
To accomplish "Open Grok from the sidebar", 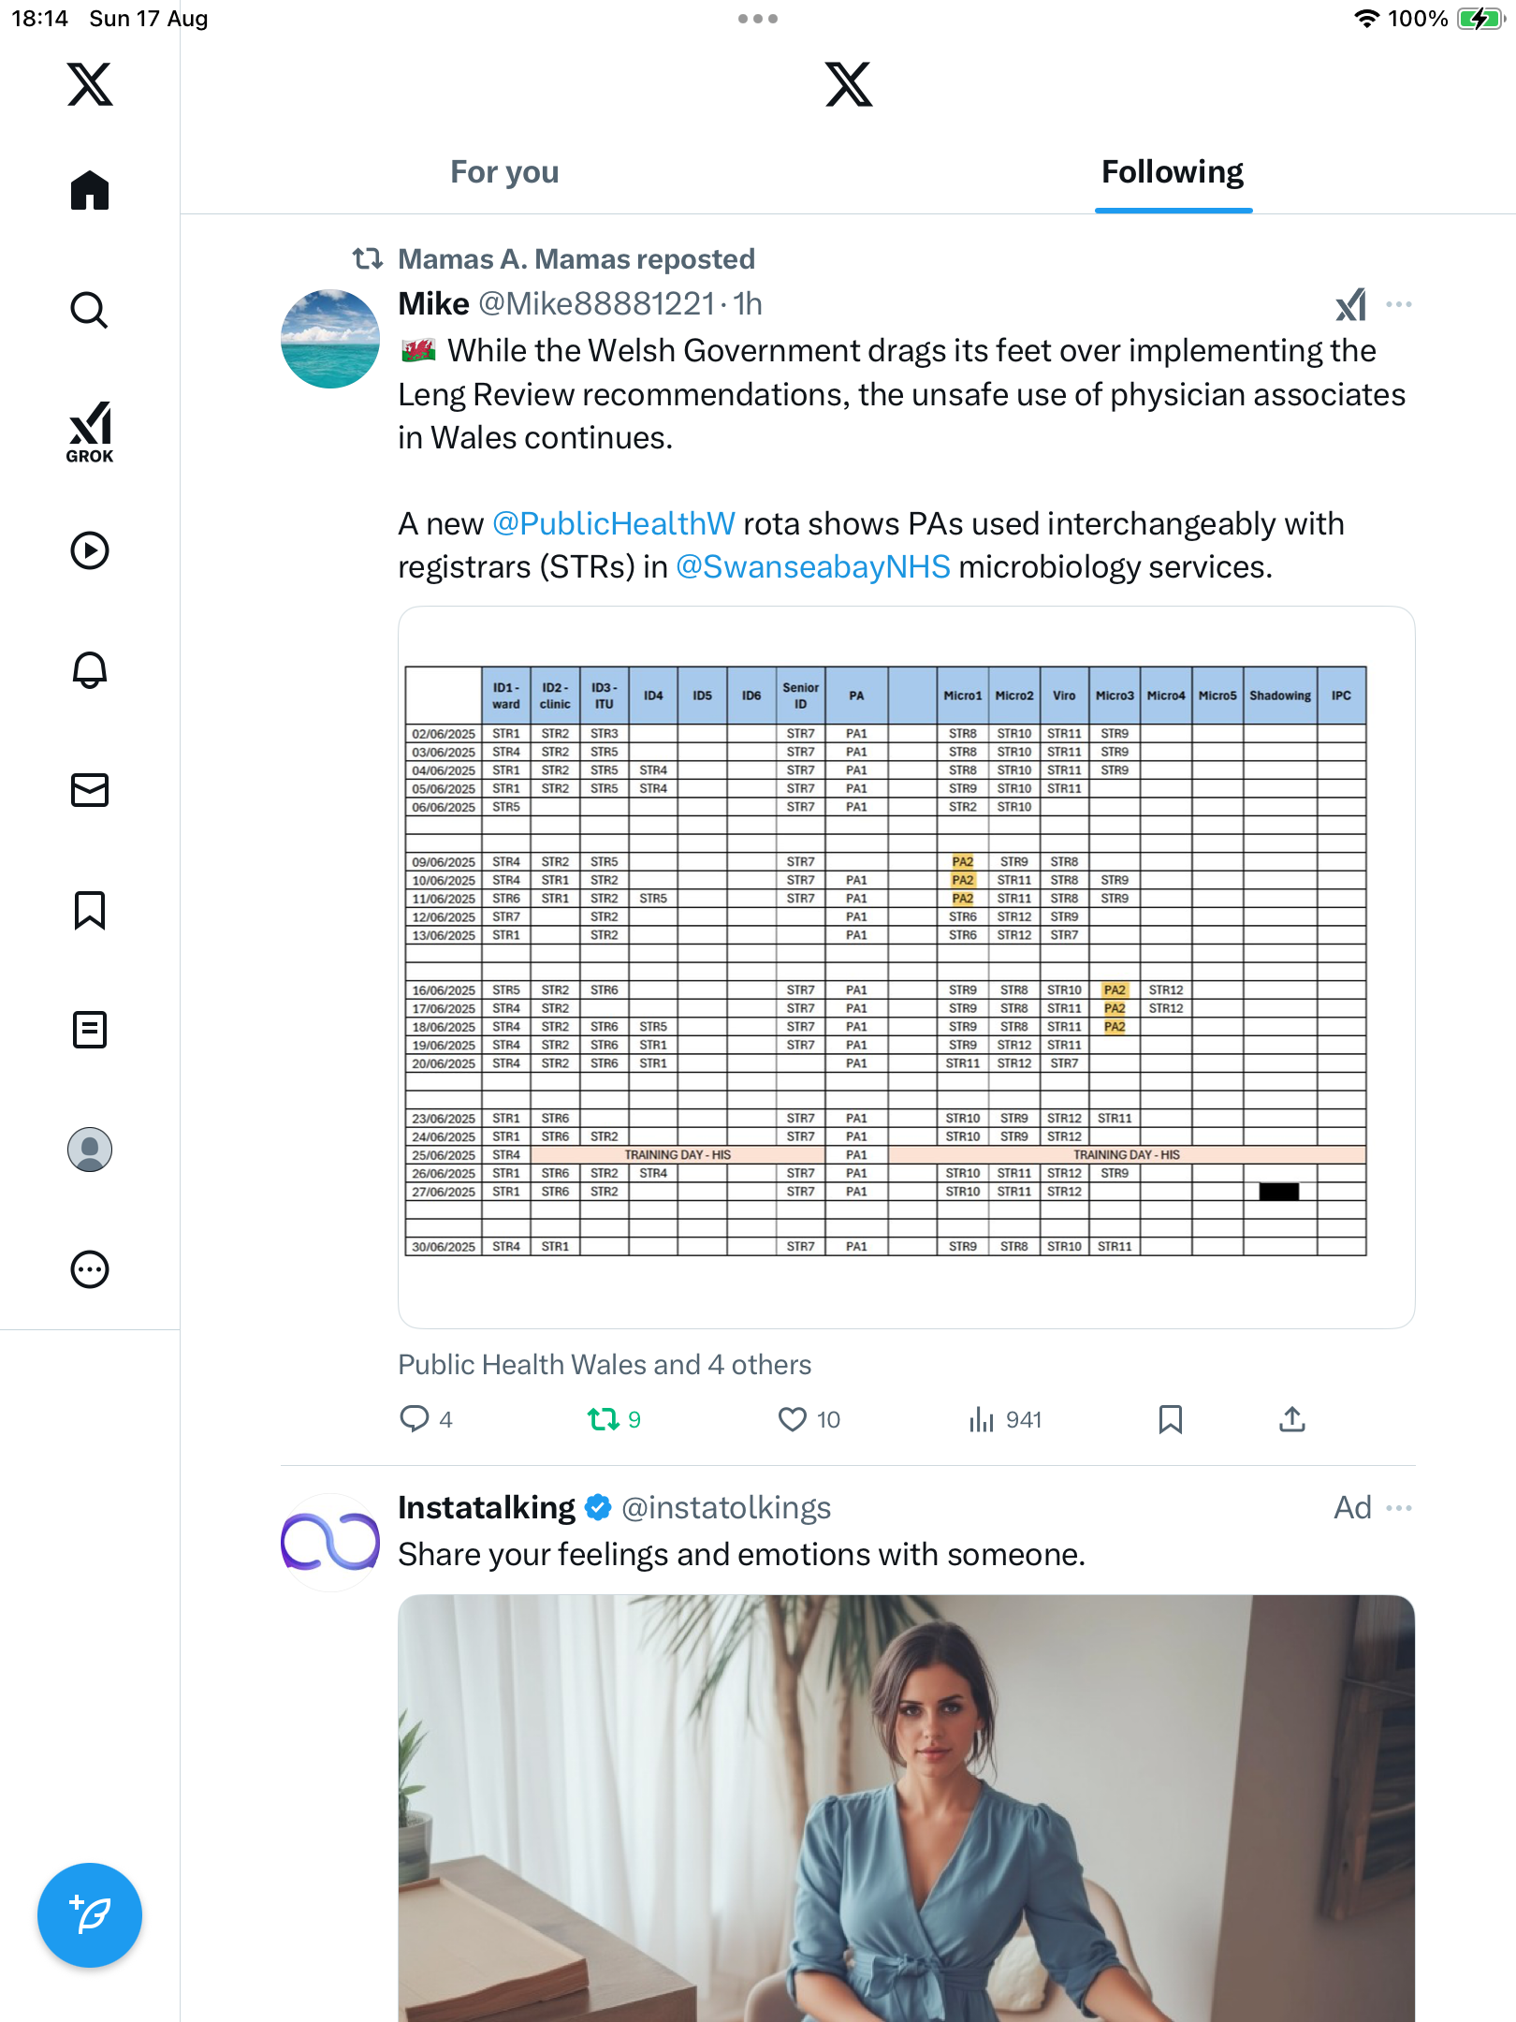I will click(90, 432).
